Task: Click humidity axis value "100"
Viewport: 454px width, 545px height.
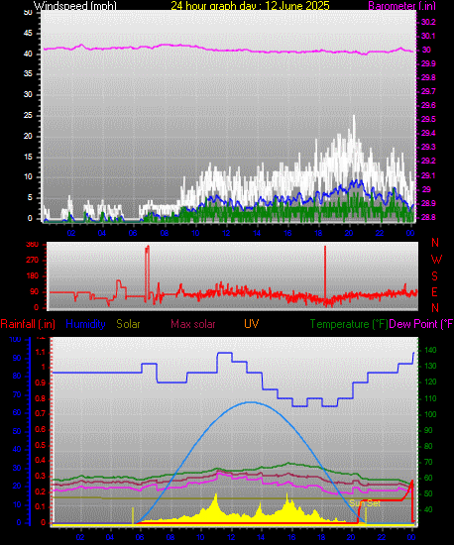Action: (15, 340)
